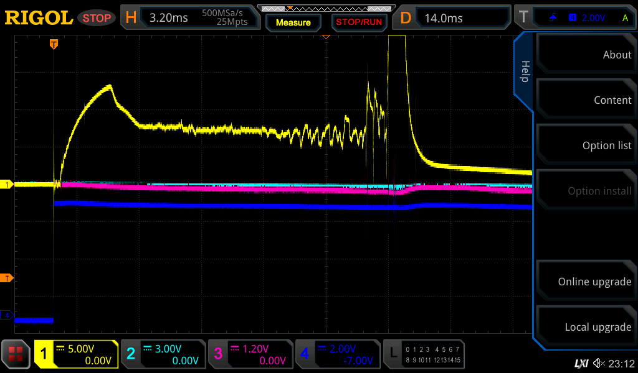The height and width of the screenshot is (373, 638).
Task: Open the red grid function navigation icon
Action: pyautogui.click(x=16, y=354)
